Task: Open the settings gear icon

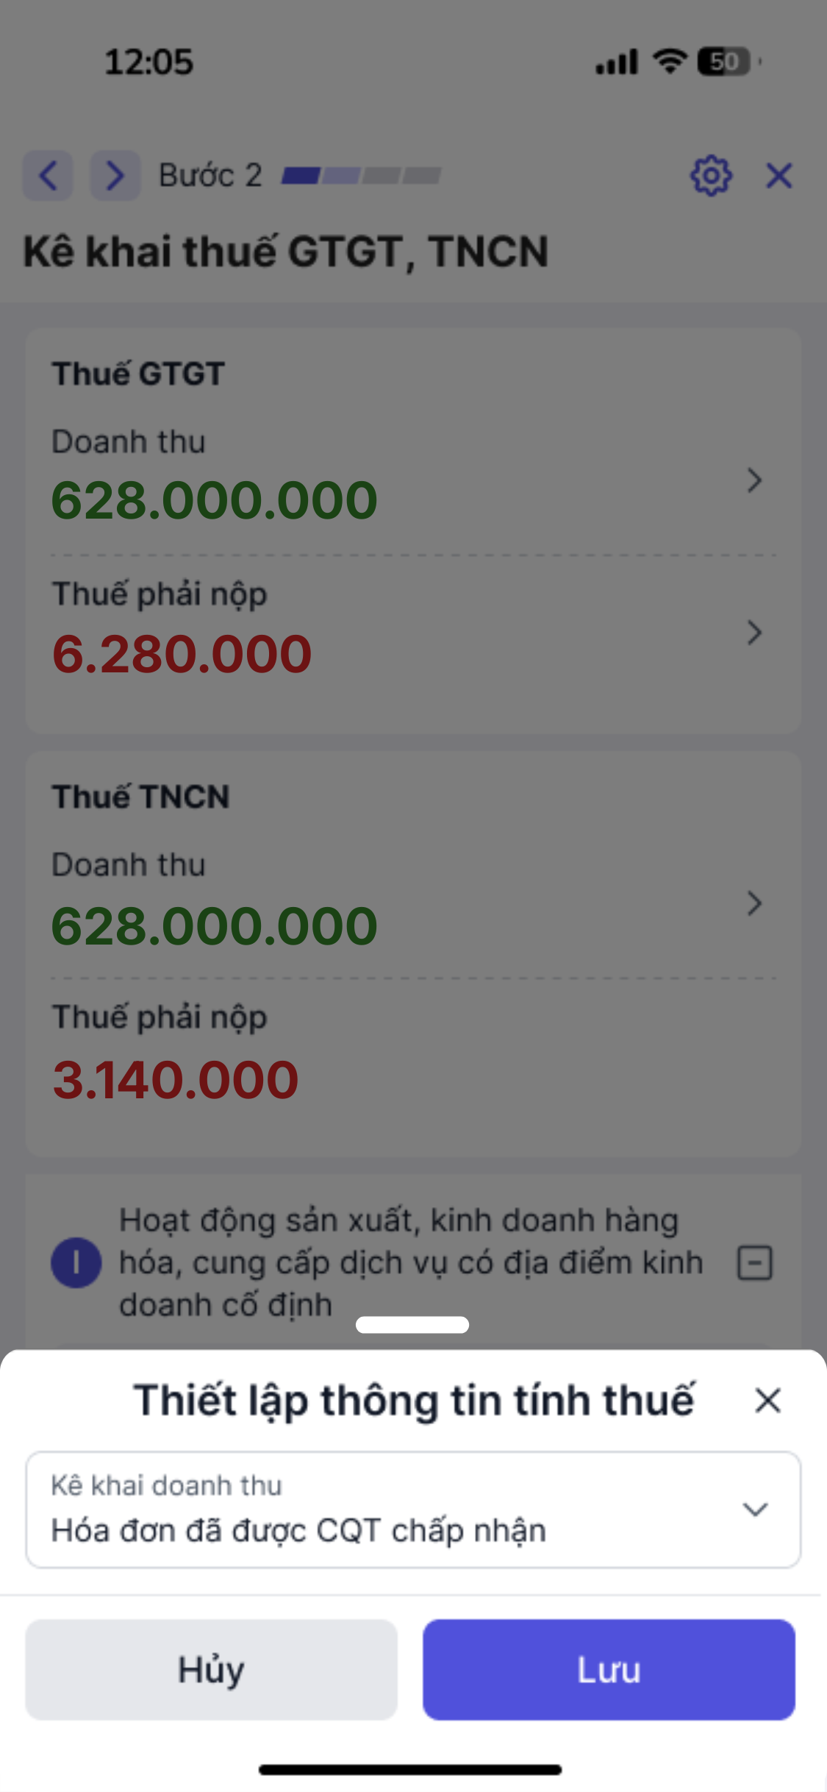Action: pyautogui.click(x=710, y=176)
